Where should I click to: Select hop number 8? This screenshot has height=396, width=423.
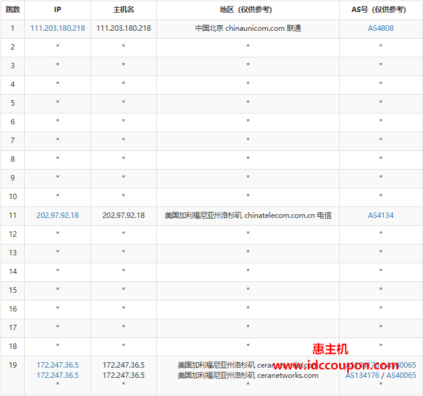click(x=13, y=159)
